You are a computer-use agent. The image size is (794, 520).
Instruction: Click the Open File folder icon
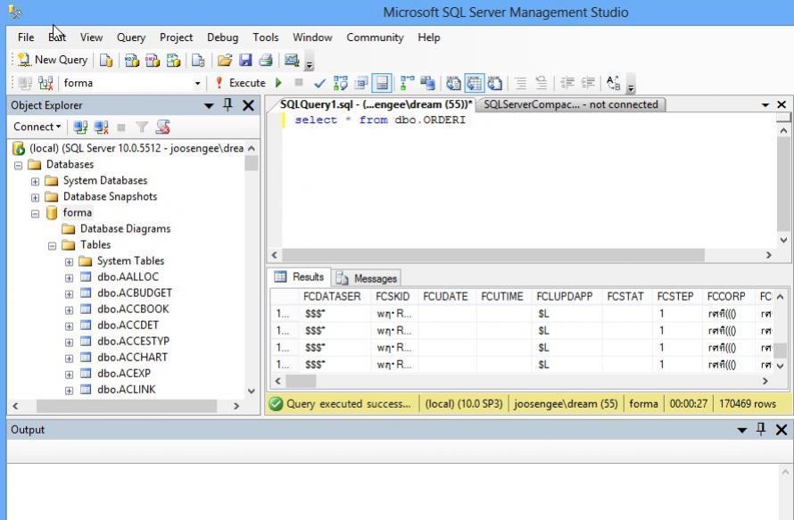coord(225,61)
